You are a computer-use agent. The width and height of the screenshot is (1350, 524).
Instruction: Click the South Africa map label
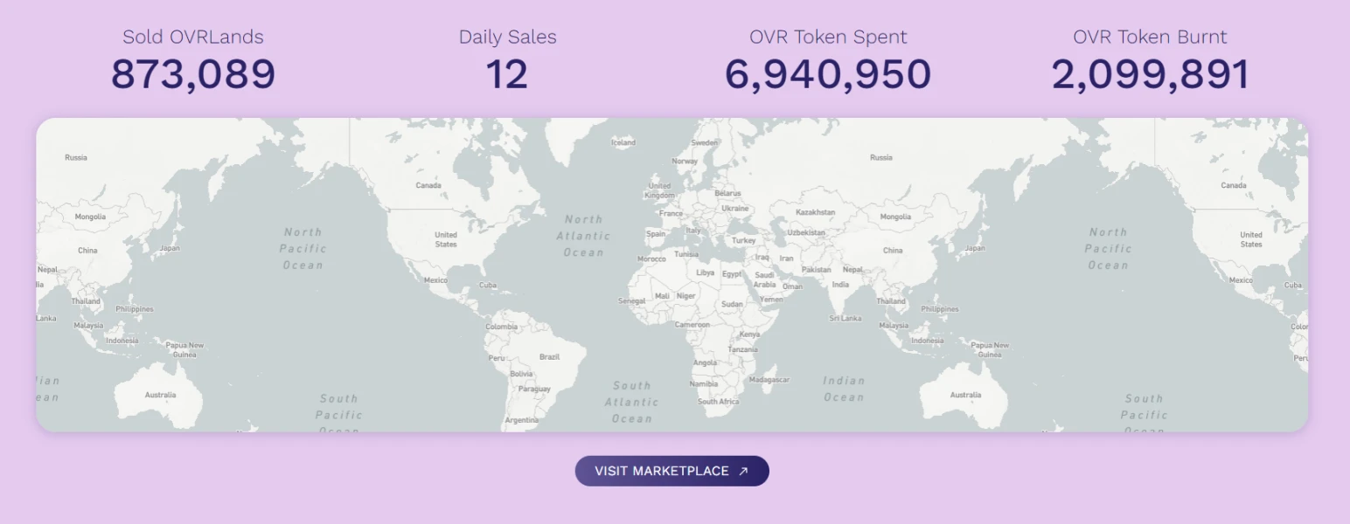(718, 402)
